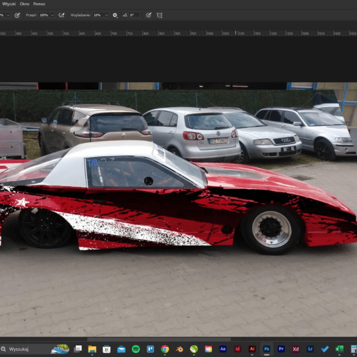Open the Pomoc menu
The width and height of the screenshot is (357, 357).
point(39,4)
